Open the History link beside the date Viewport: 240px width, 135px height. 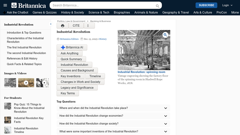click(x=103, y=39)
